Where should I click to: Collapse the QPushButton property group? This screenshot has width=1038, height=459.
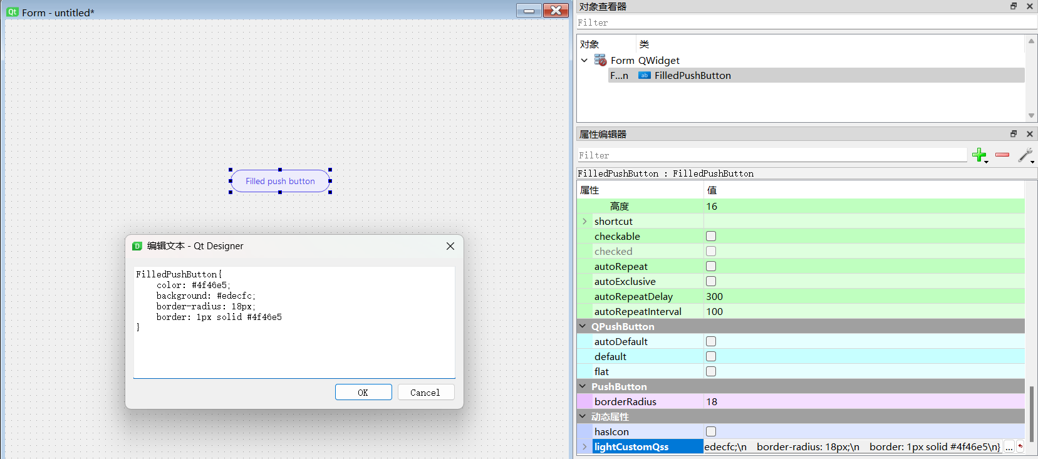(x=583, y=326)
